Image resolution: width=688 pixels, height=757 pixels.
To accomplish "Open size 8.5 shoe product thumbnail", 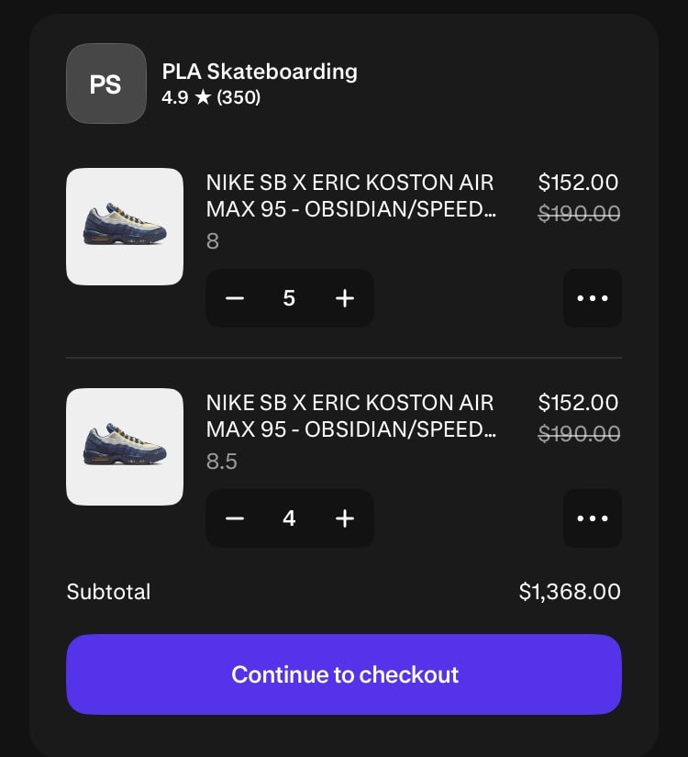I will pyautogui.click(x=125, y=447).
